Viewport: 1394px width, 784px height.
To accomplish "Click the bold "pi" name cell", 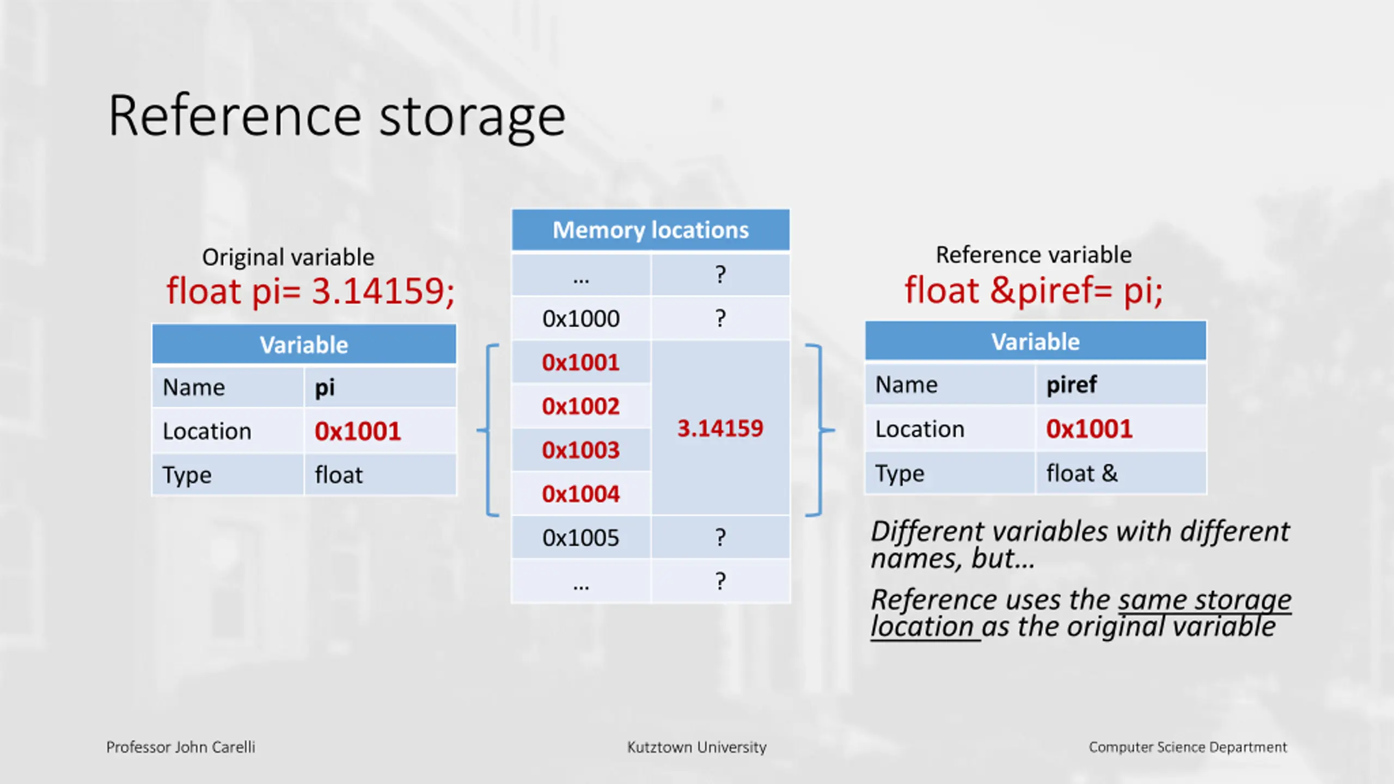I will pyautogui.click(x=380, y=387).
